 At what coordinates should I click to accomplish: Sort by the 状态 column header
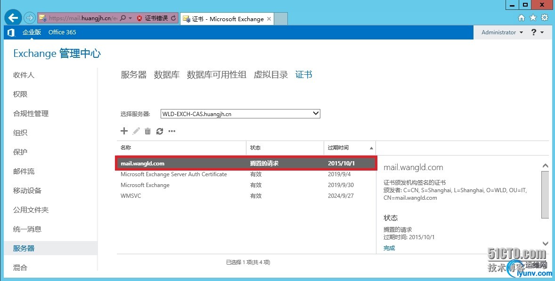pyautogui.click(x=285, y=148)
